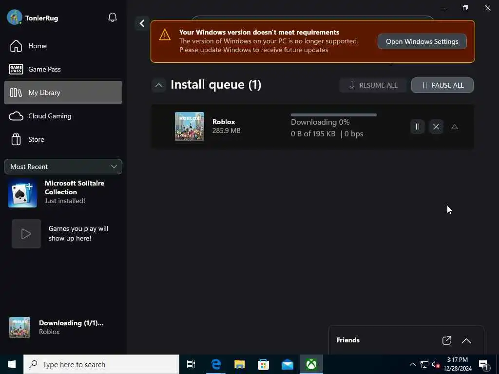Click the TonierRug username
Screen dimensions: 499x374
(42, 18)
